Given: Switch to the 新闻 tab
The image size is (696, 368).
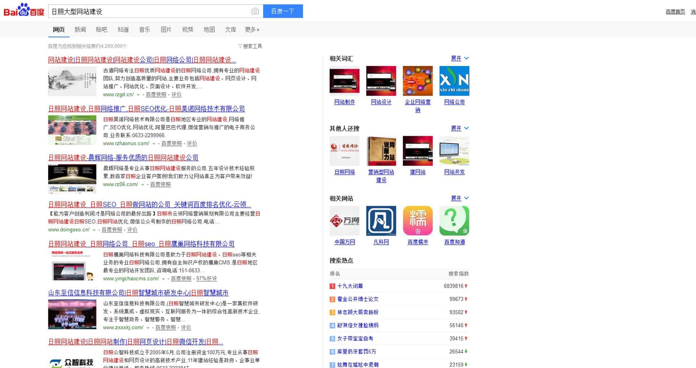Looking at the screenshot, I should coord(80,29).
